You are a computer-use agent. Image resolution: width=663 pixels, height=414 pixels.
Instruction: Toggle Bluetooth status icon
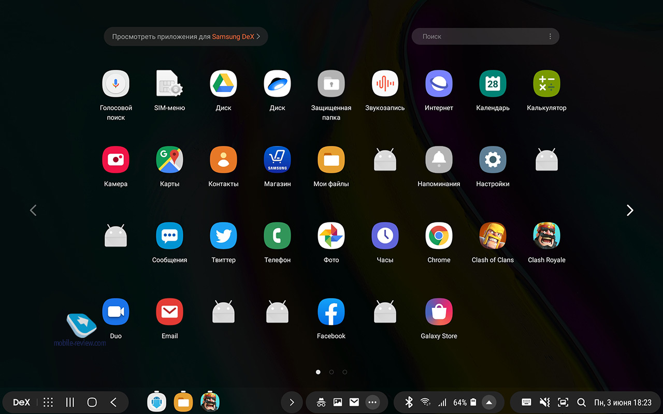(408, 402)
